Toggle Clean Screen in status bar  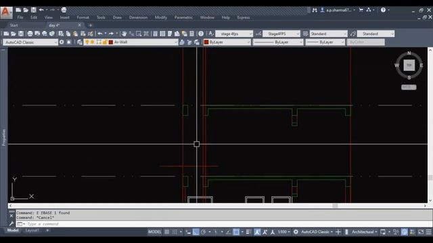pyautogui.click(x=421, y=232)
